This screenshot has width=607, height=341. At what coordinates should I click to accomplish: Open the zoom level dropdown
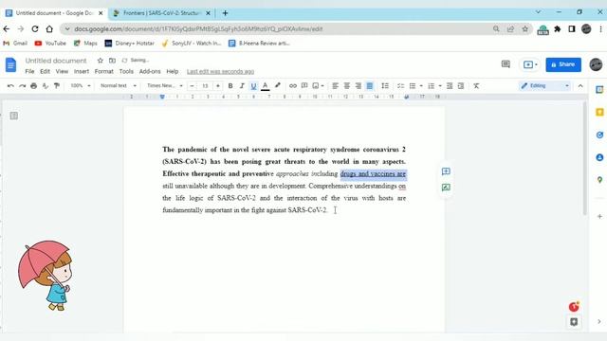pos(80,86)
